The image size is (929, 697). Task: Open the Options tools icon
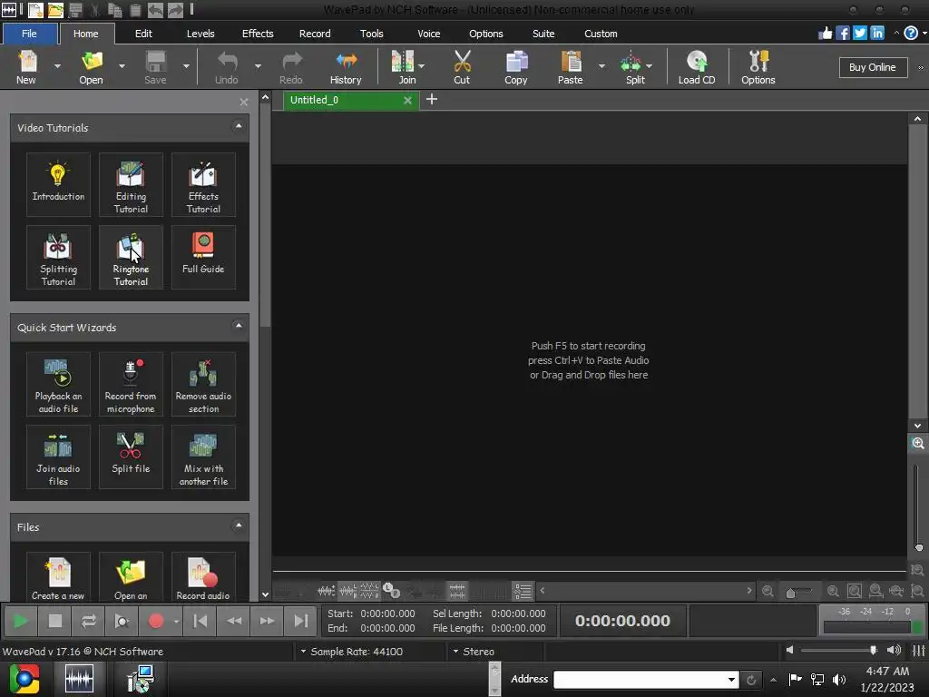point(758,67)
